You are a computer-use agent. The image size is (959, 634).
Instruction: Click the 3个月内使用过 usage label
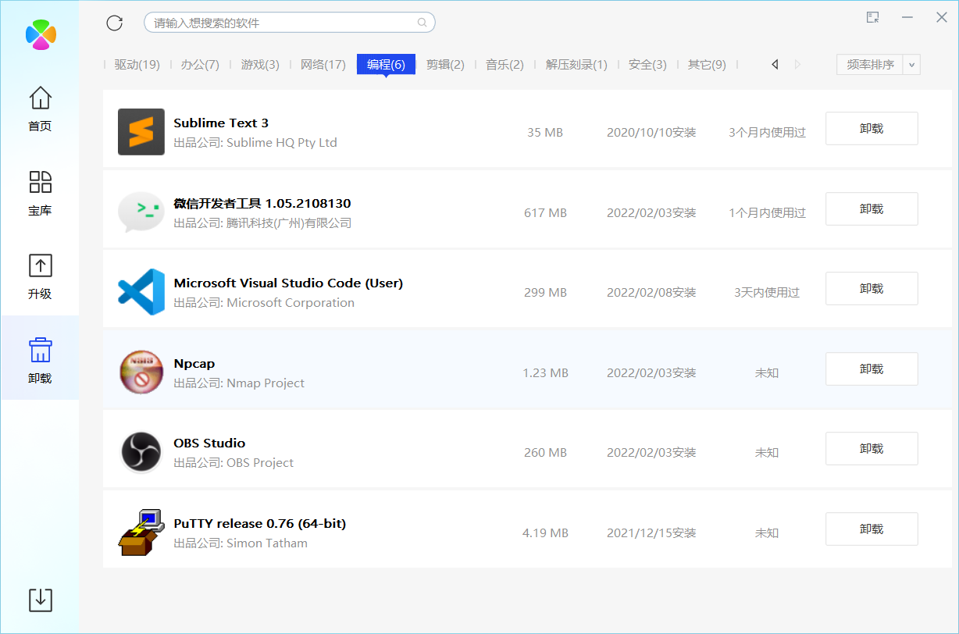pyautogui.click(x=767, y=133)
